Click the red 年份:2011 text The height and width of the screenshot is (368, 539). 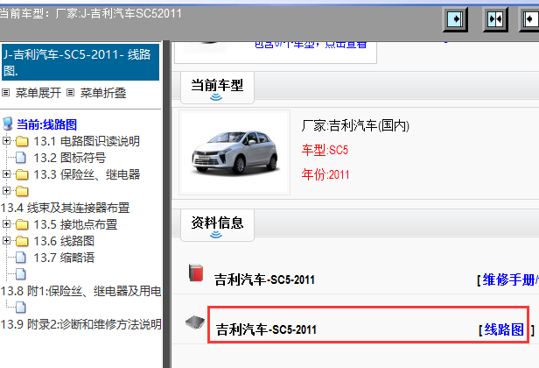325,175
